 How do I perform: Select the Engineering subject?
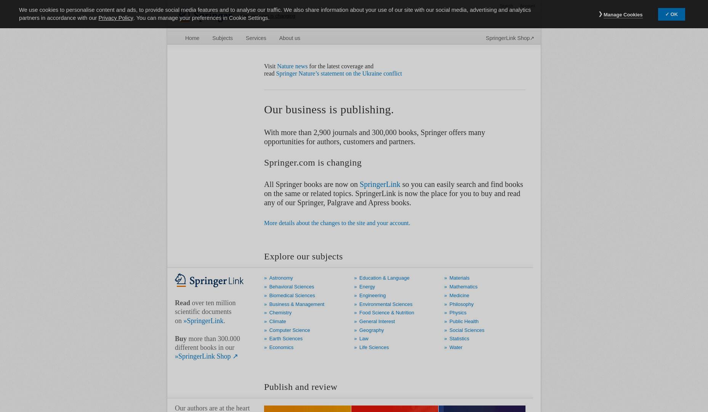pyautogui.click(x=372, y=296)
